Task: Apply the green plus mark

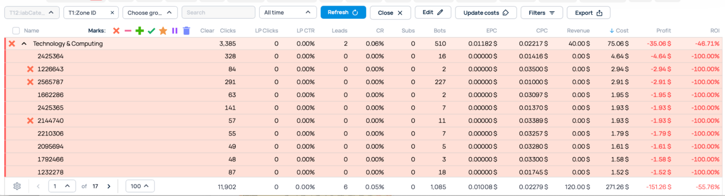Action: coord(140,31)
